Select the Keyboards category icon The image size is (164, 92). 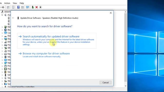coord(5,54)
